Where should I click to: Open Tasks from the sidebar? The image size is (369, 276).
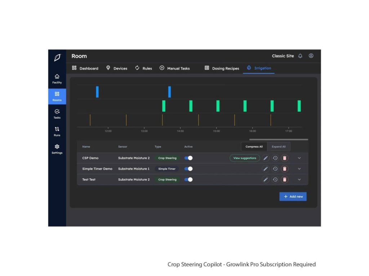pos(57,114)
